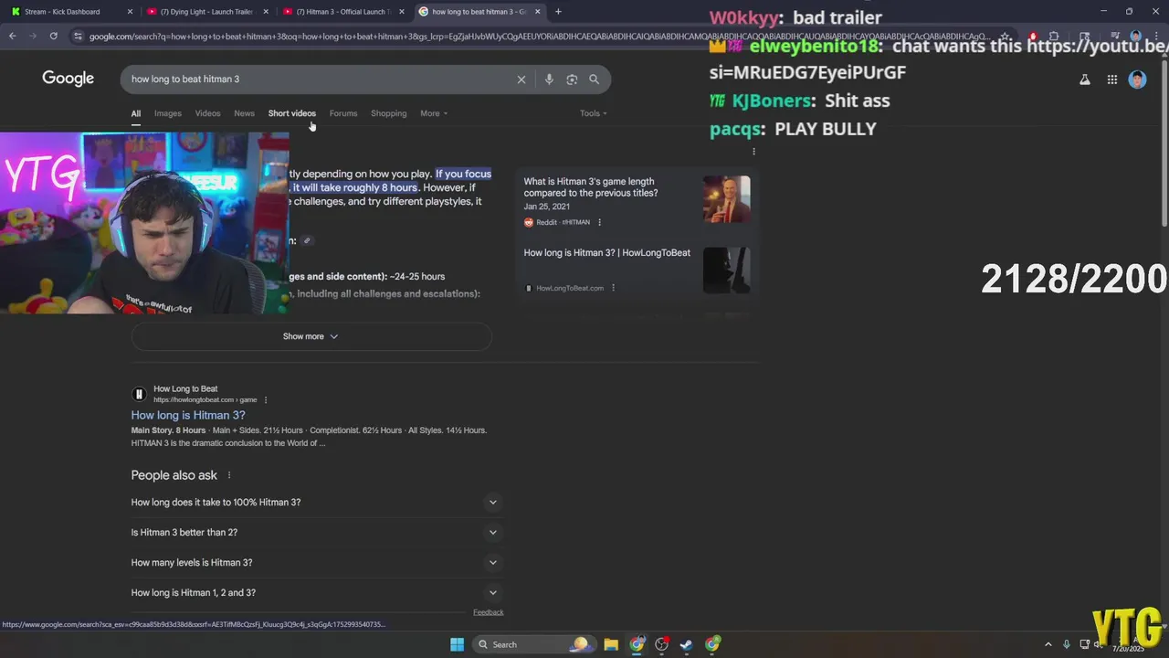Click the source link chain icon in overview

click(x=307, y=241)
